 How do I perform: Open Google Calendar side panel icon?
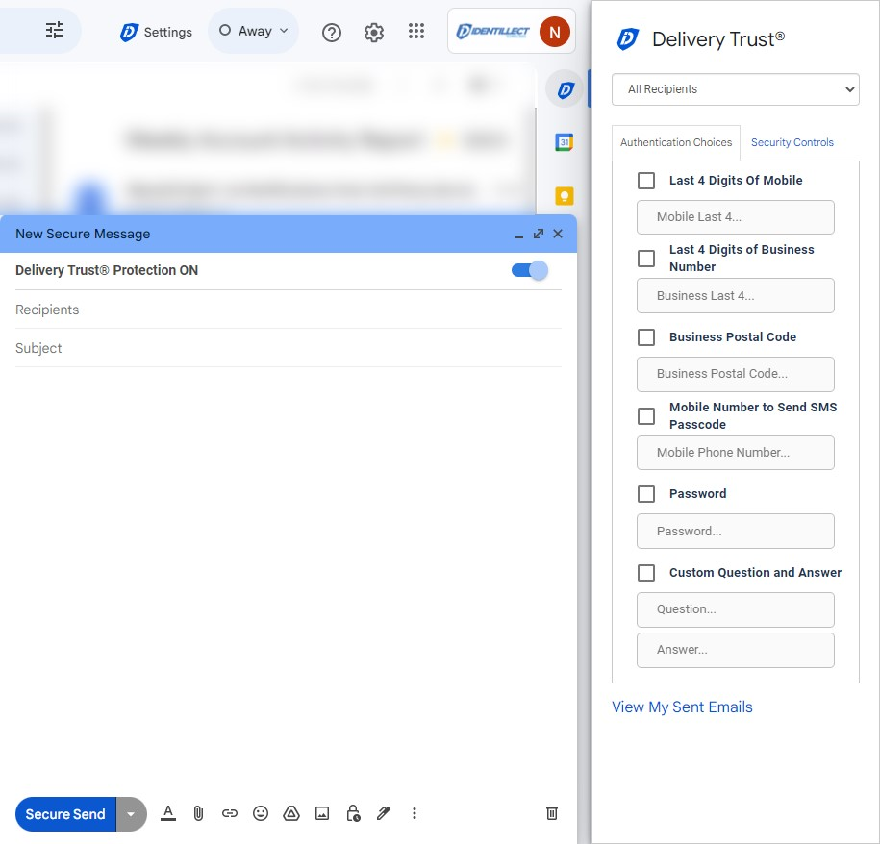click(564, 142)
